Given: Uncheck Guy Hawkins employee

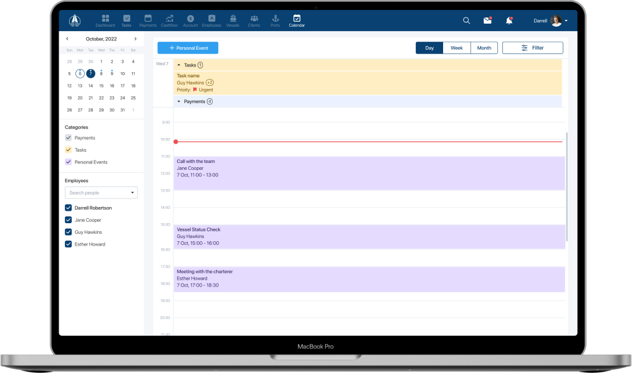Looking at the screenshot, I should tap(68, 232).
